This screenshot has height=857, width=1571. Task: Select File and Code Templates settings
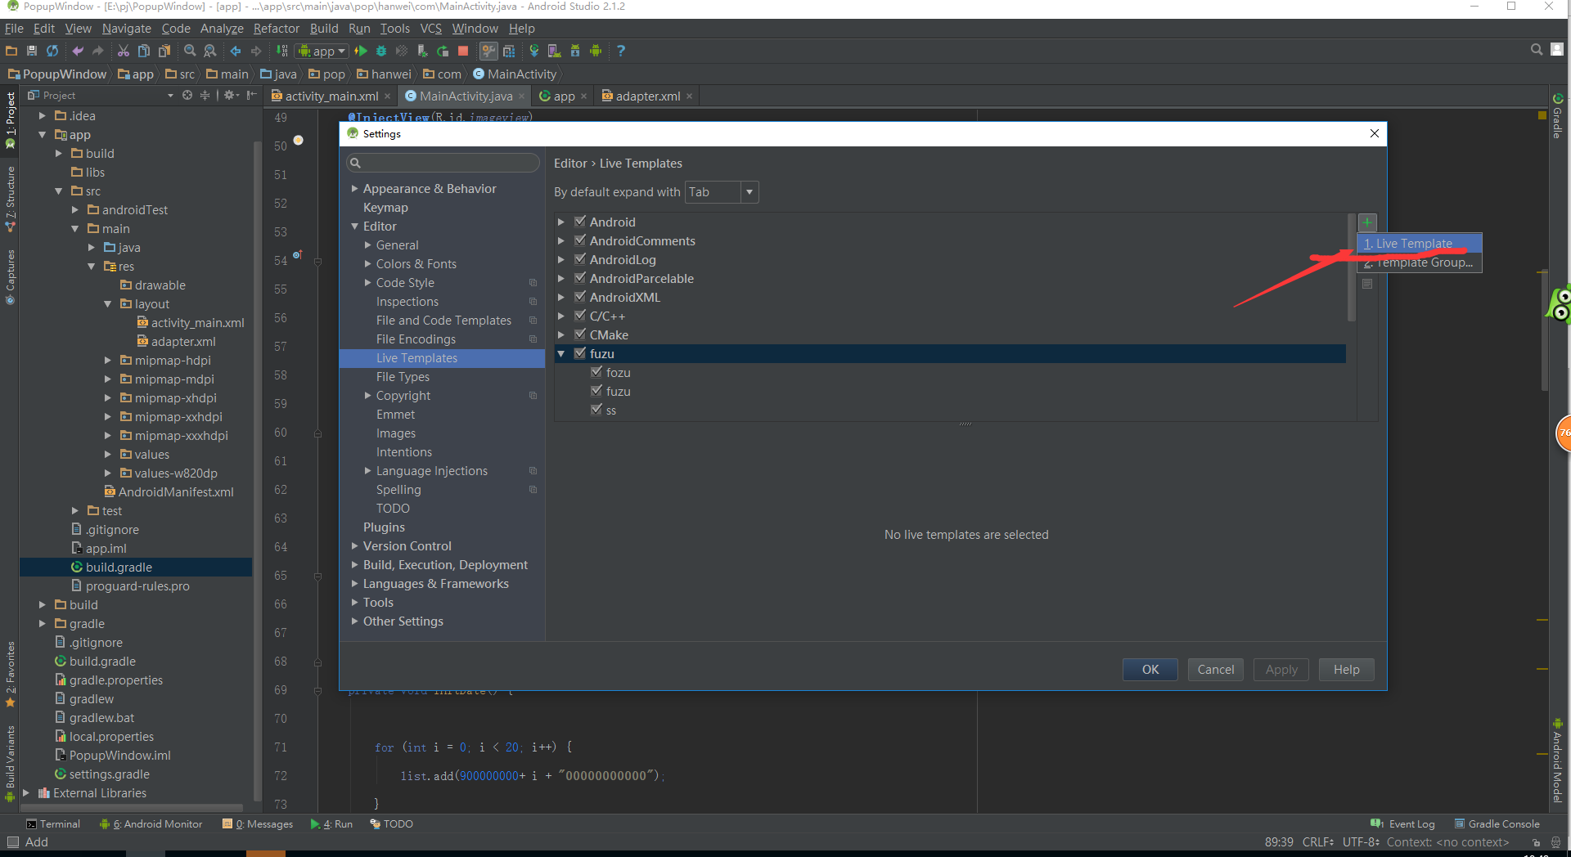(443, 321)
